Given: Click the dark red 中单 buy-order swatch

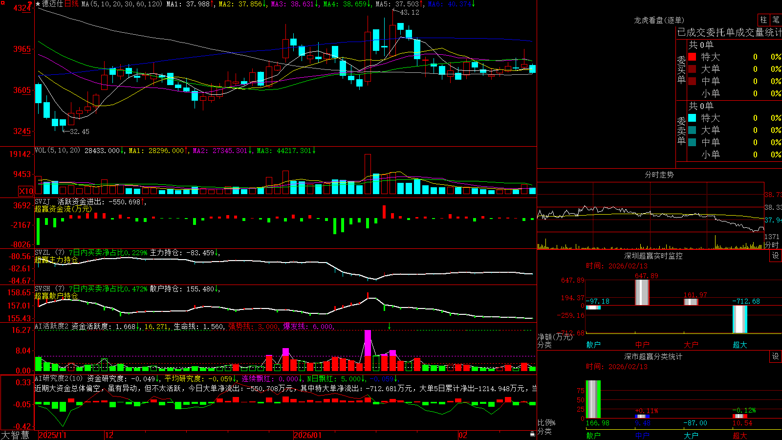Looking at the screenshot, I should click(x=692, y=81).
